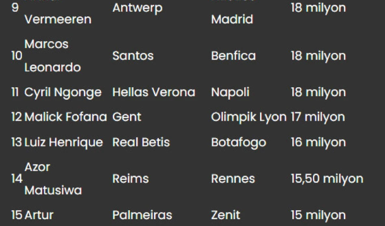Click the 16 milyon transfer fee
Image resolution: width=385 pixels, height=226 pixels.
(318, 142)
